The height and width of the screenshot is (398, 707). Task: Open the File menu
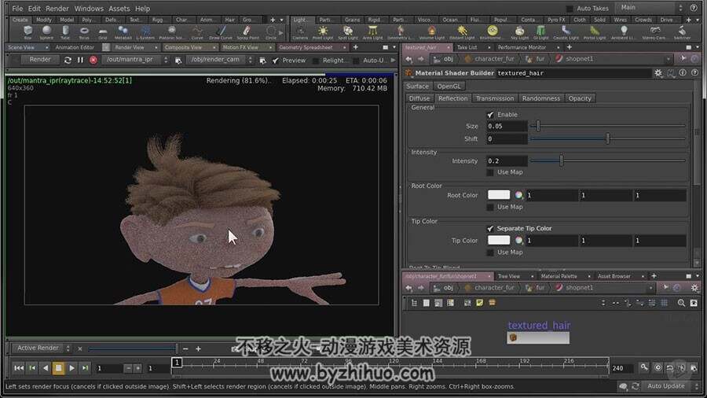(17, 8)
